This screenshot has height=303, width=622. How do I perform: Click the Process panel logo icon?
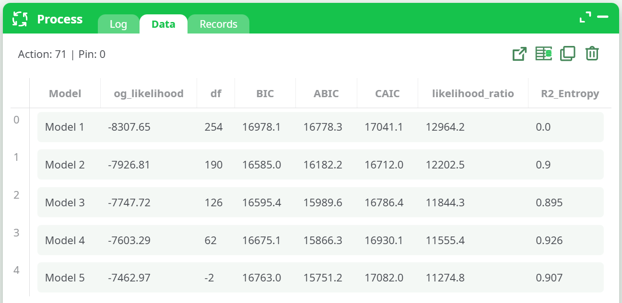pyautogui.click(x=20, y=19)
